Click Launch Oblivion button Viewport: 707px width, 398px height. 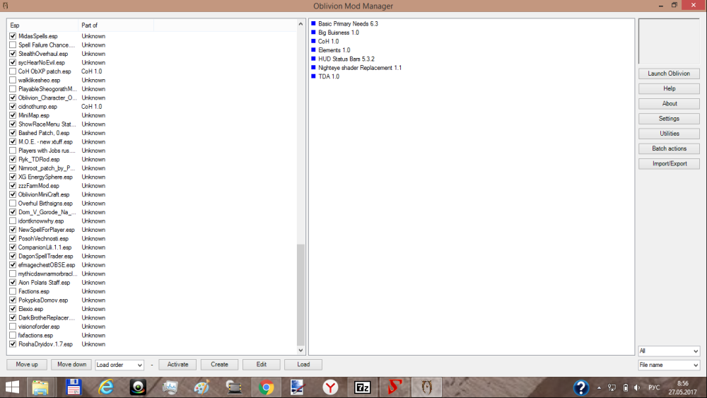tap(669, 74)
